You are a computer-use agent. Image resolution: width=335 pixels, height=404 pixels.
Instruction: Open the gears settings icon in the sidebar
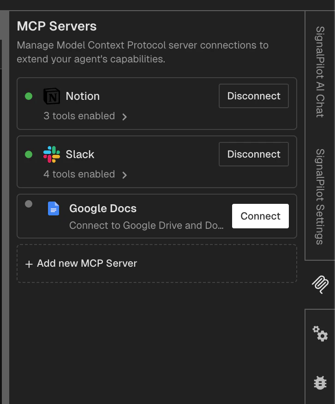pyautogui.click(x=320, y=335)
